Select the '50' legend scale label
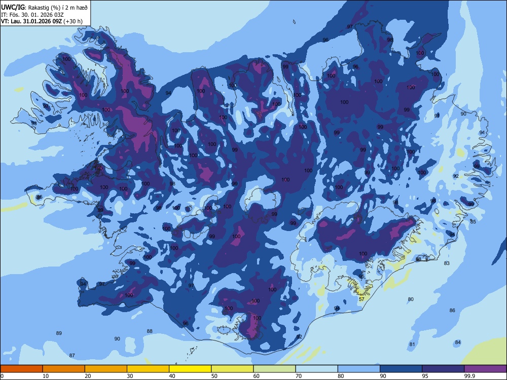 click(214, 376)
